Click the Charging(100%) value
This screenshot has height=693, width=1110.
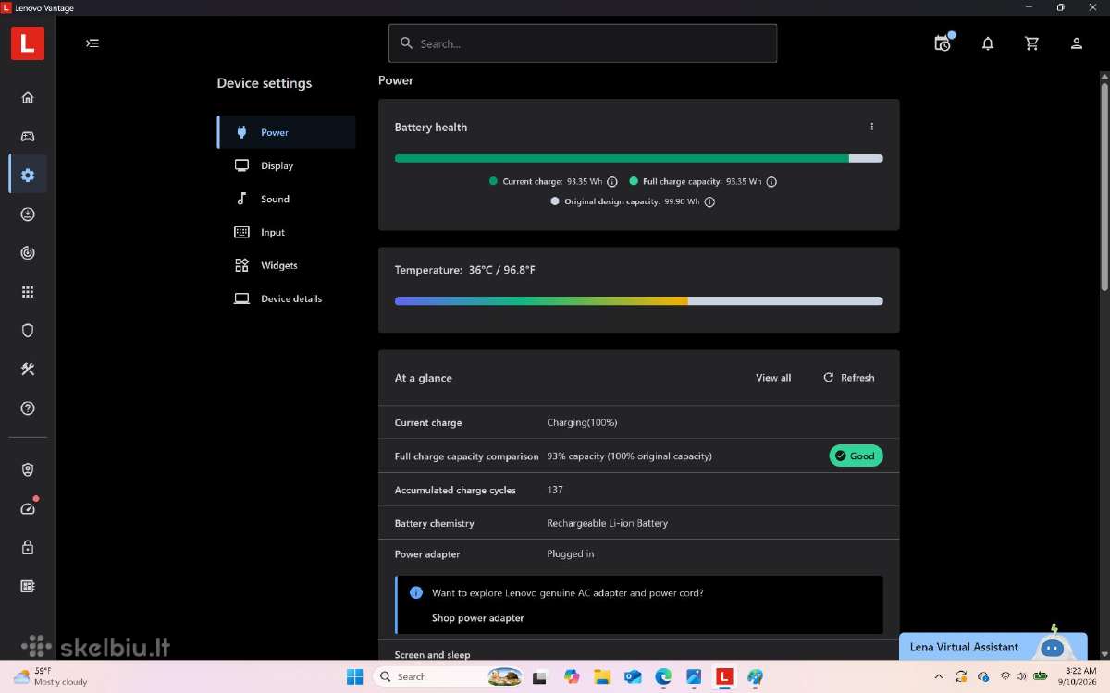(582, 422)
